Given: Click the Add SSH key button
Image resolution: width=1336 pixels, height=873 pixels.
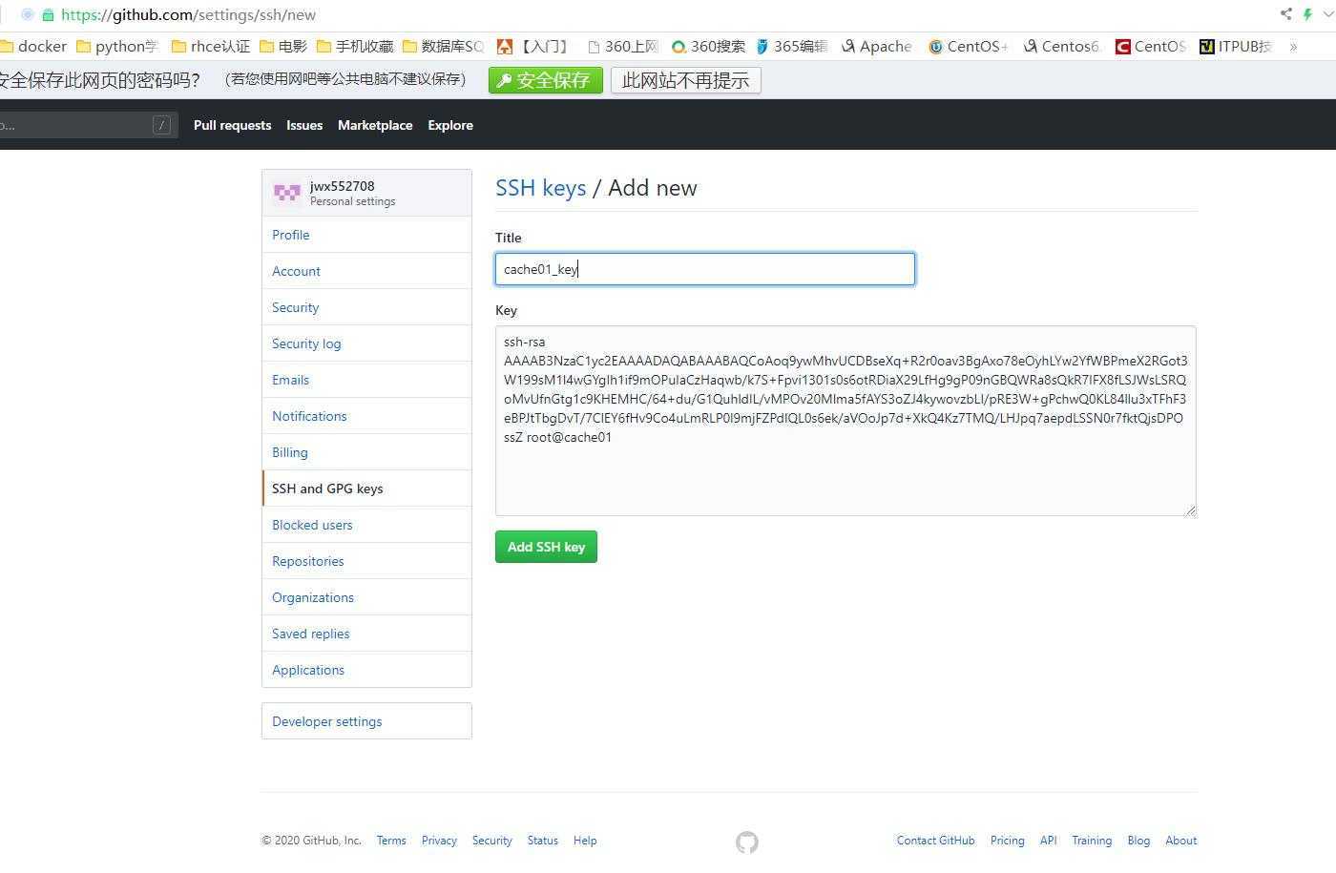Looking at the screenshot, I should point(546,547).
